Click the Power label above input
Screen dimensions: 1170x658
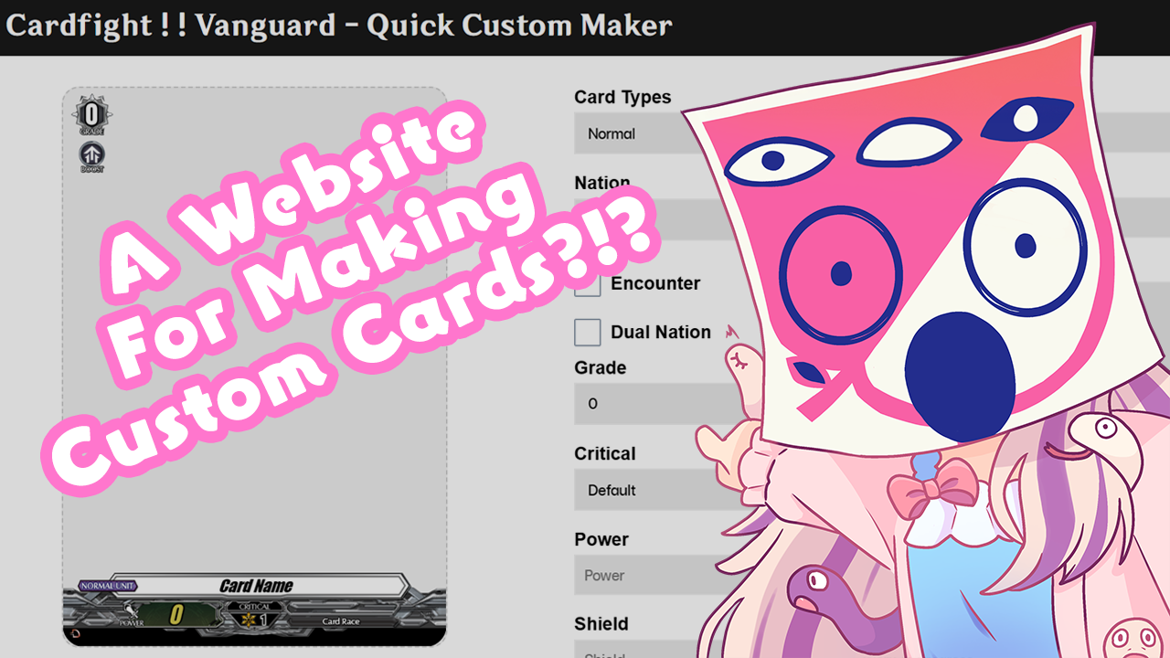602,539
